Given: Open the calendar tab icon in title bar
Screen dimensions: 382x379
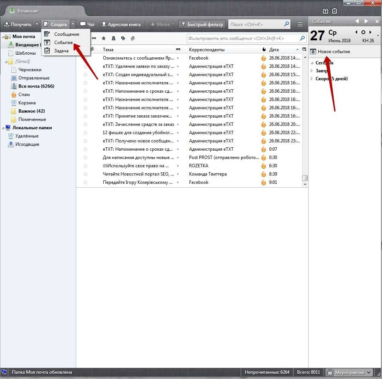Looking at the screenshot, I should pos(325,11).
